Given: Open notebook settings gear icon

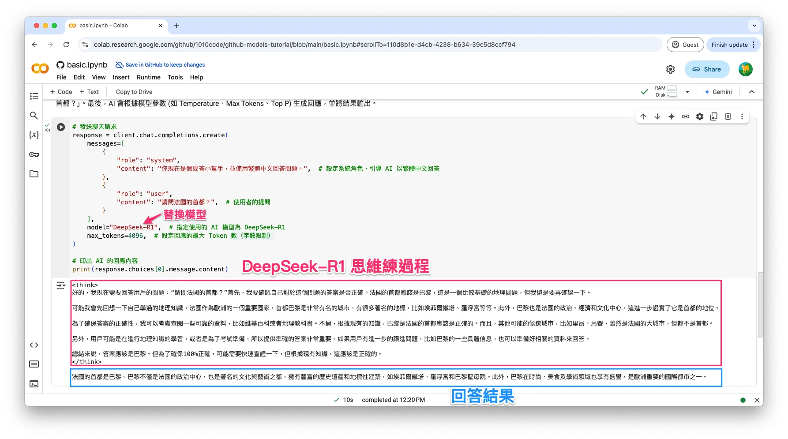Looking at the screenshot, I should [x=671, y=69].
